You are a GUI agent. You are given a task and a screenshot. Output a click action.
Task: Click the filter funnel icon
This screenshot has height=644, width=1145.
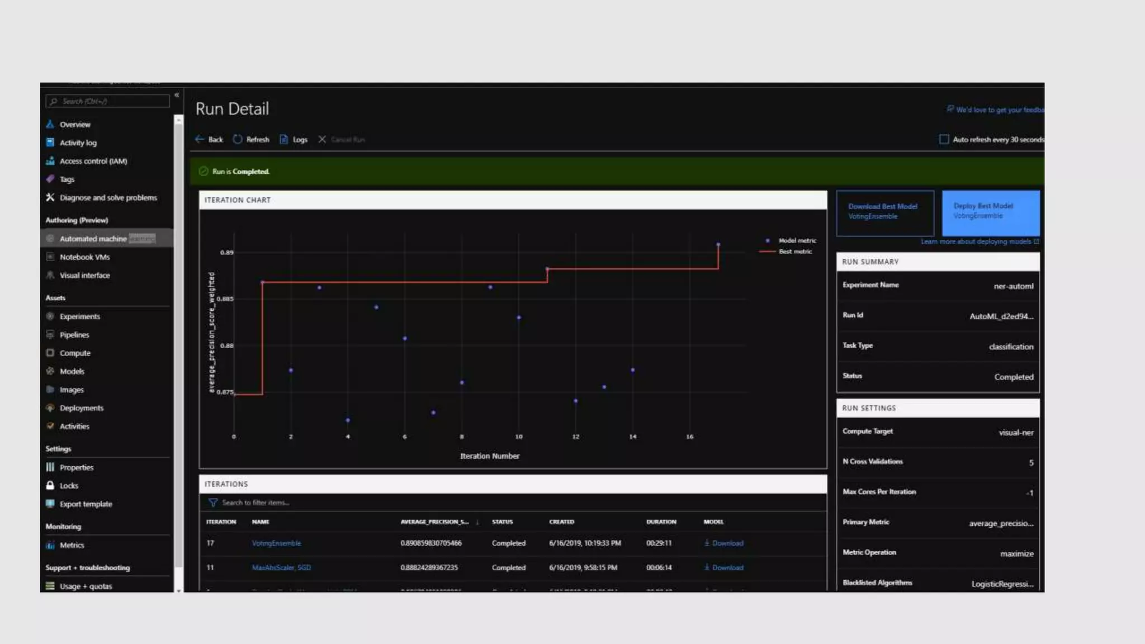213,503
